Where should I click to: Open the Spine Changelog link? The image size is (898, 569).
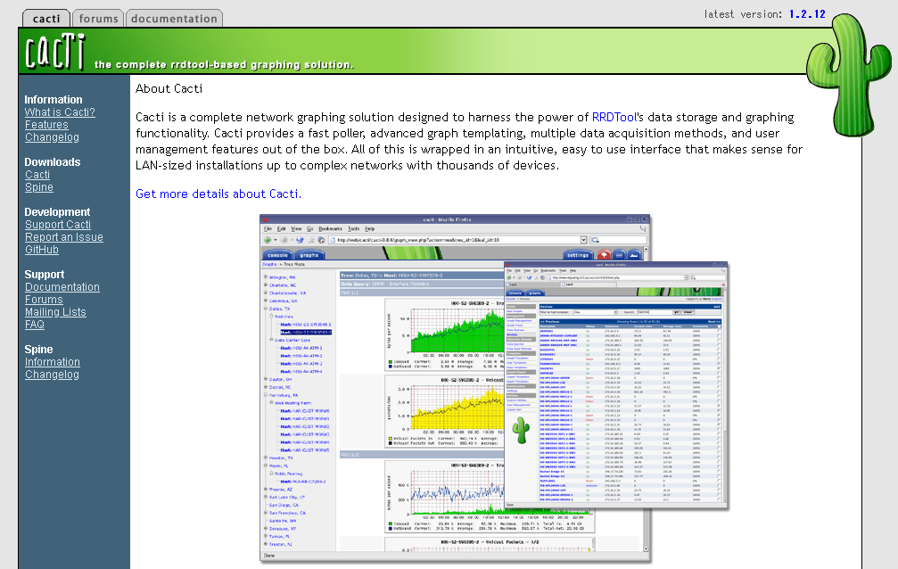[x=52, y=375]
